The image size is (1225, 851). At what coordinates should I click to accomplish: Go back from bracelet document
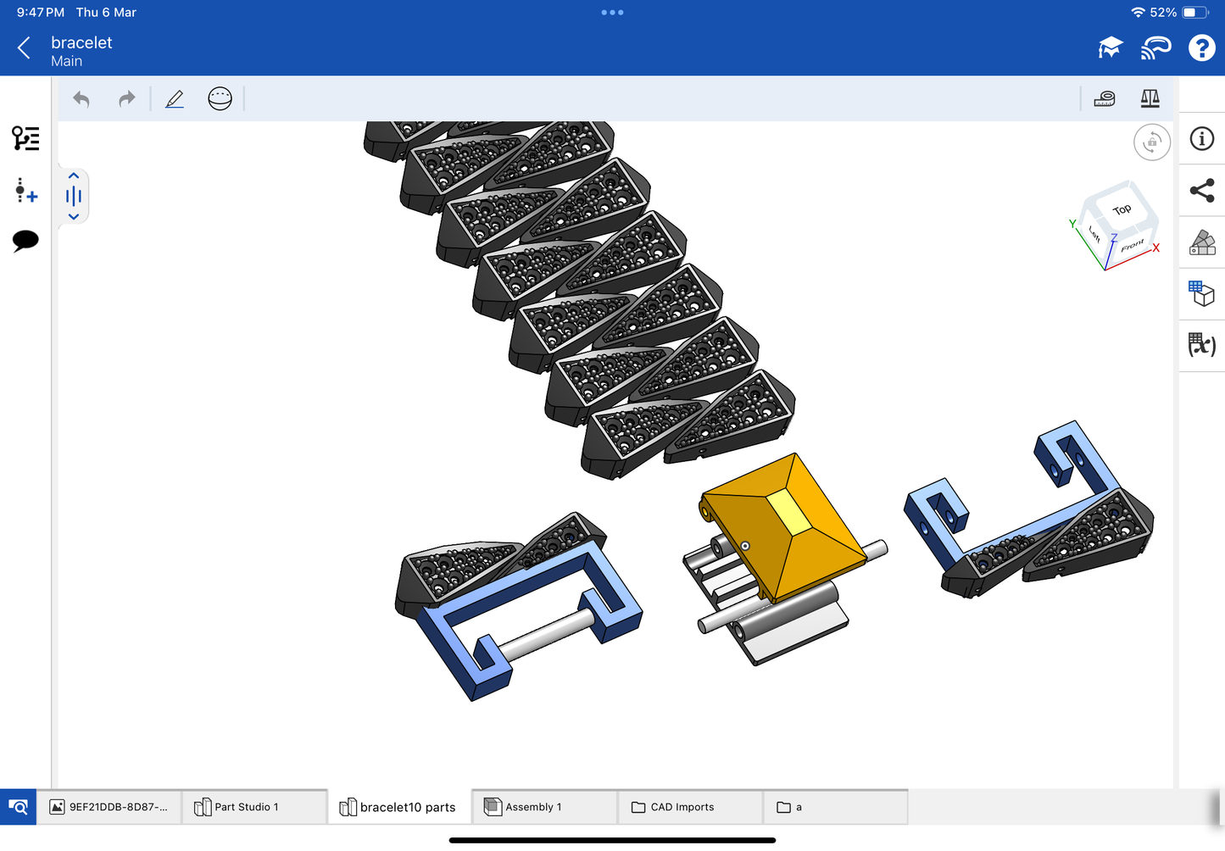pos(24,48)
